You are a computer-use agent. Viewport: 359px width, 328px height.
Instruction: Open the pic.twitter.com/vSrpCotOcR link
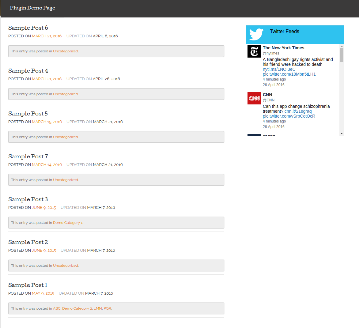pyautogui.click(x=289, y=116)
